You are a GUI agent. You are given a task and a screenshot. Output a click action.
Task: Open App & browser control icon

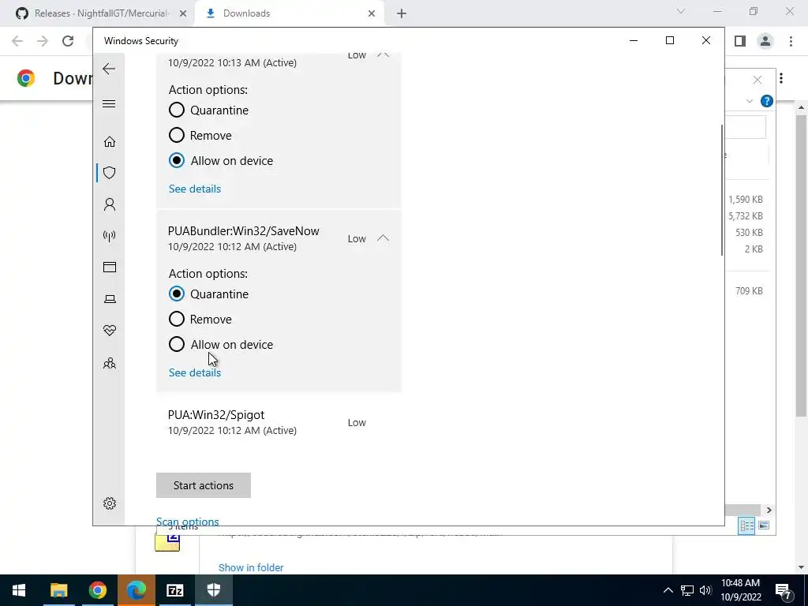(x=109, y=267)
